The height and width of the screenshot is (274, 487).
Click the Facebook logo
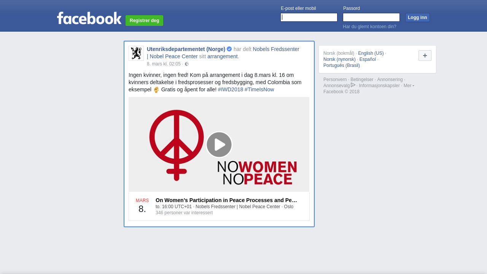[89, 18]
